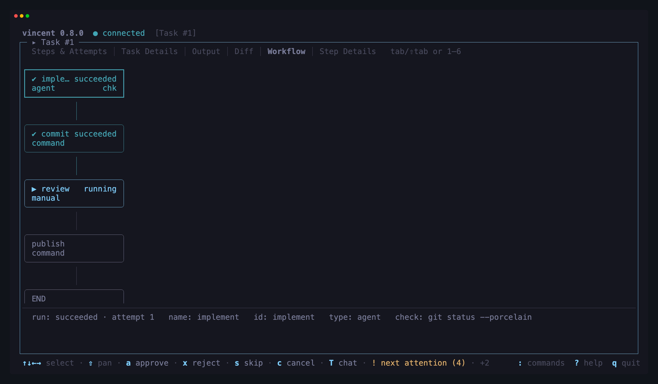Select the implement agent workflow node
The height and width of the screenshot is (384, 658).
74,83
